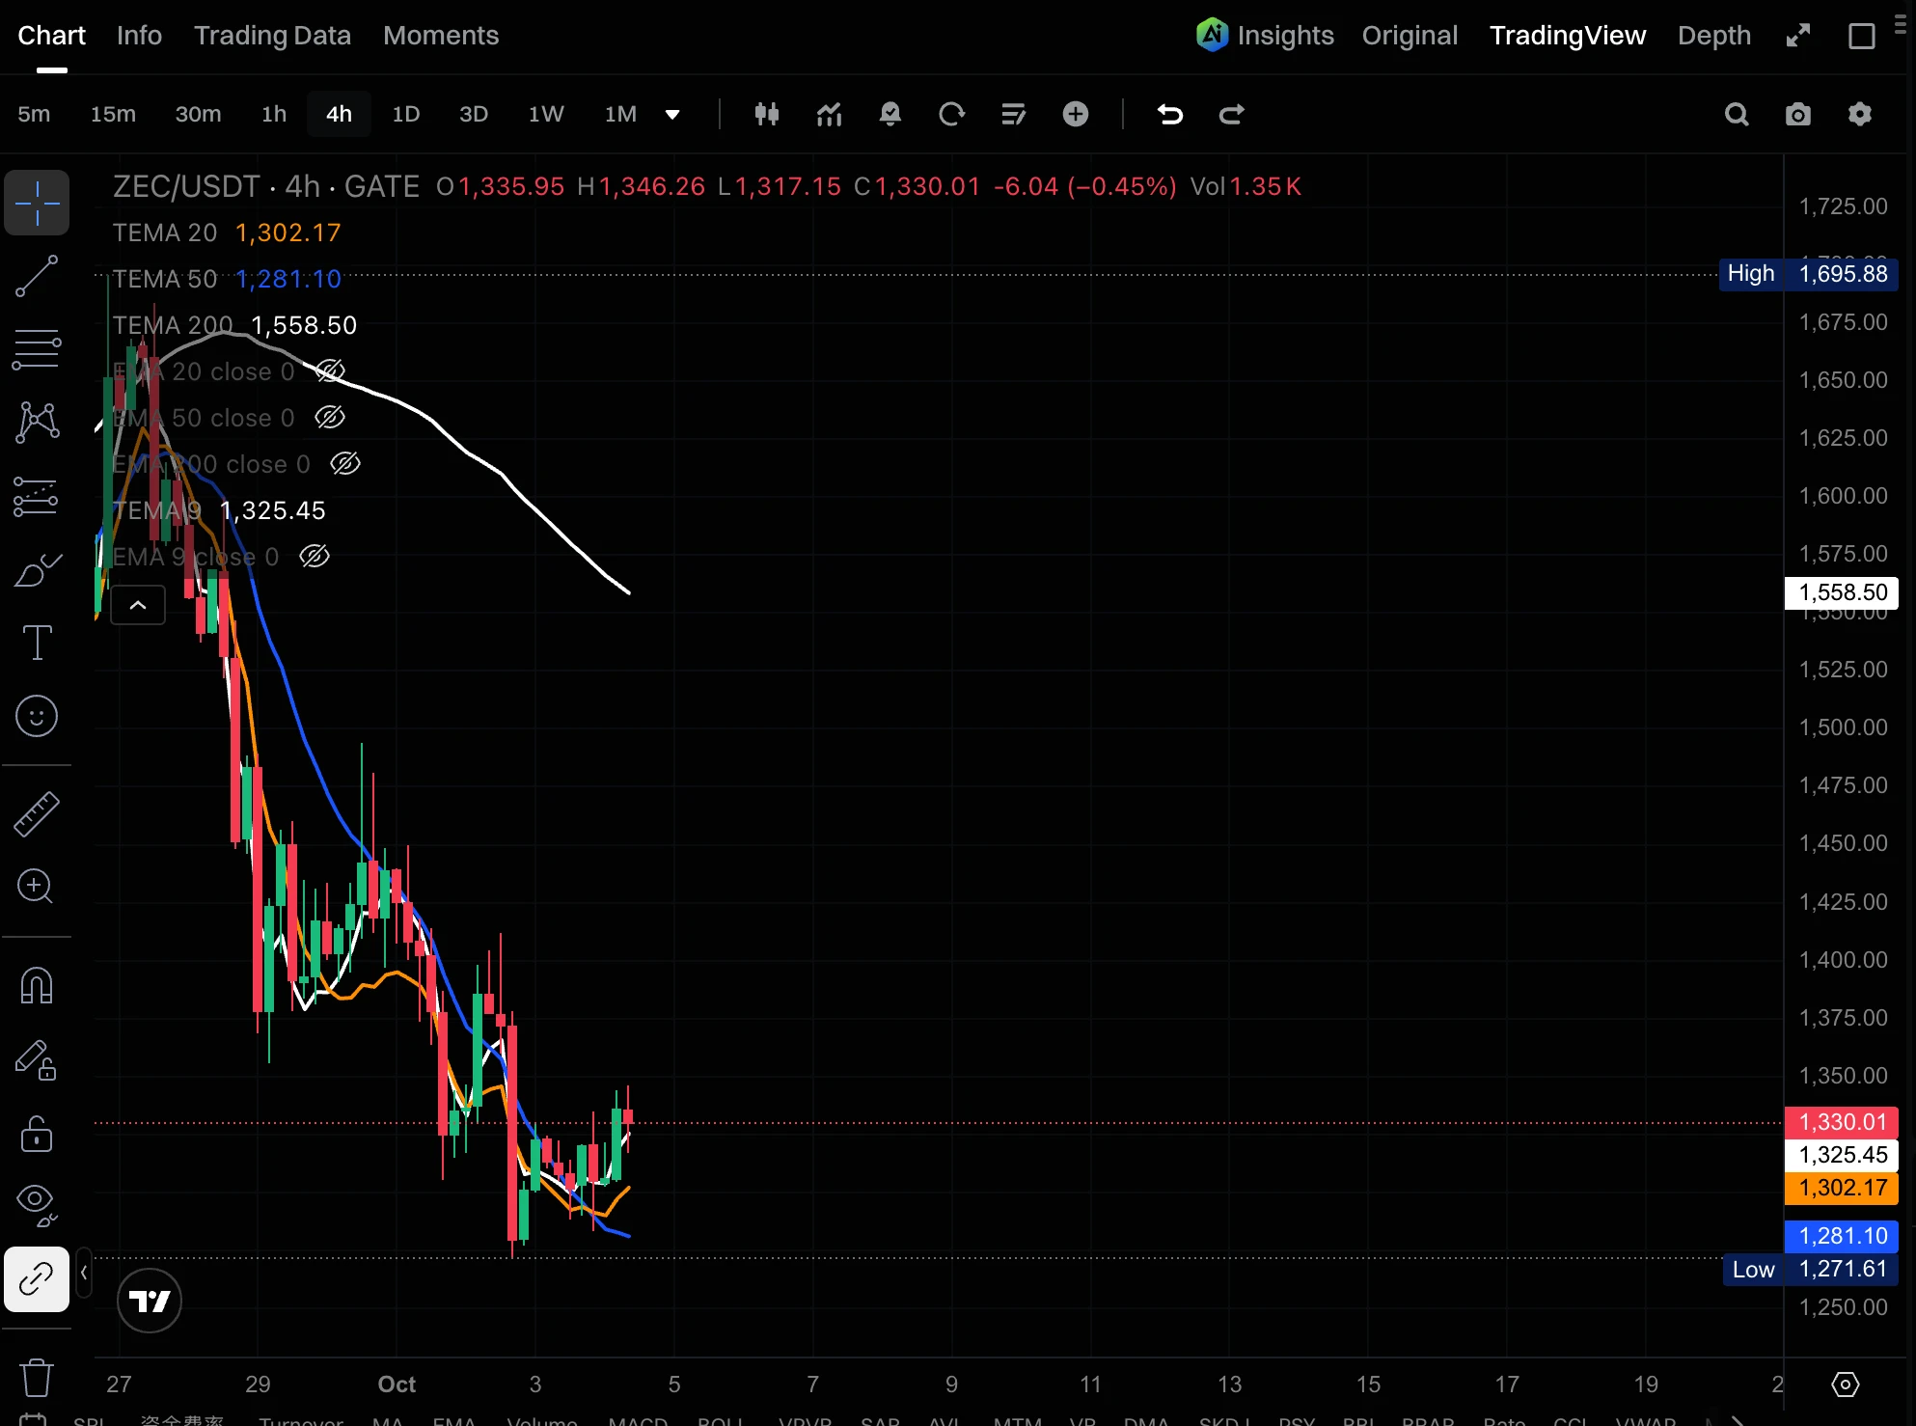Select the brush drawing tool
The height and width of the screenshot is (1426, 1916).
37,570
